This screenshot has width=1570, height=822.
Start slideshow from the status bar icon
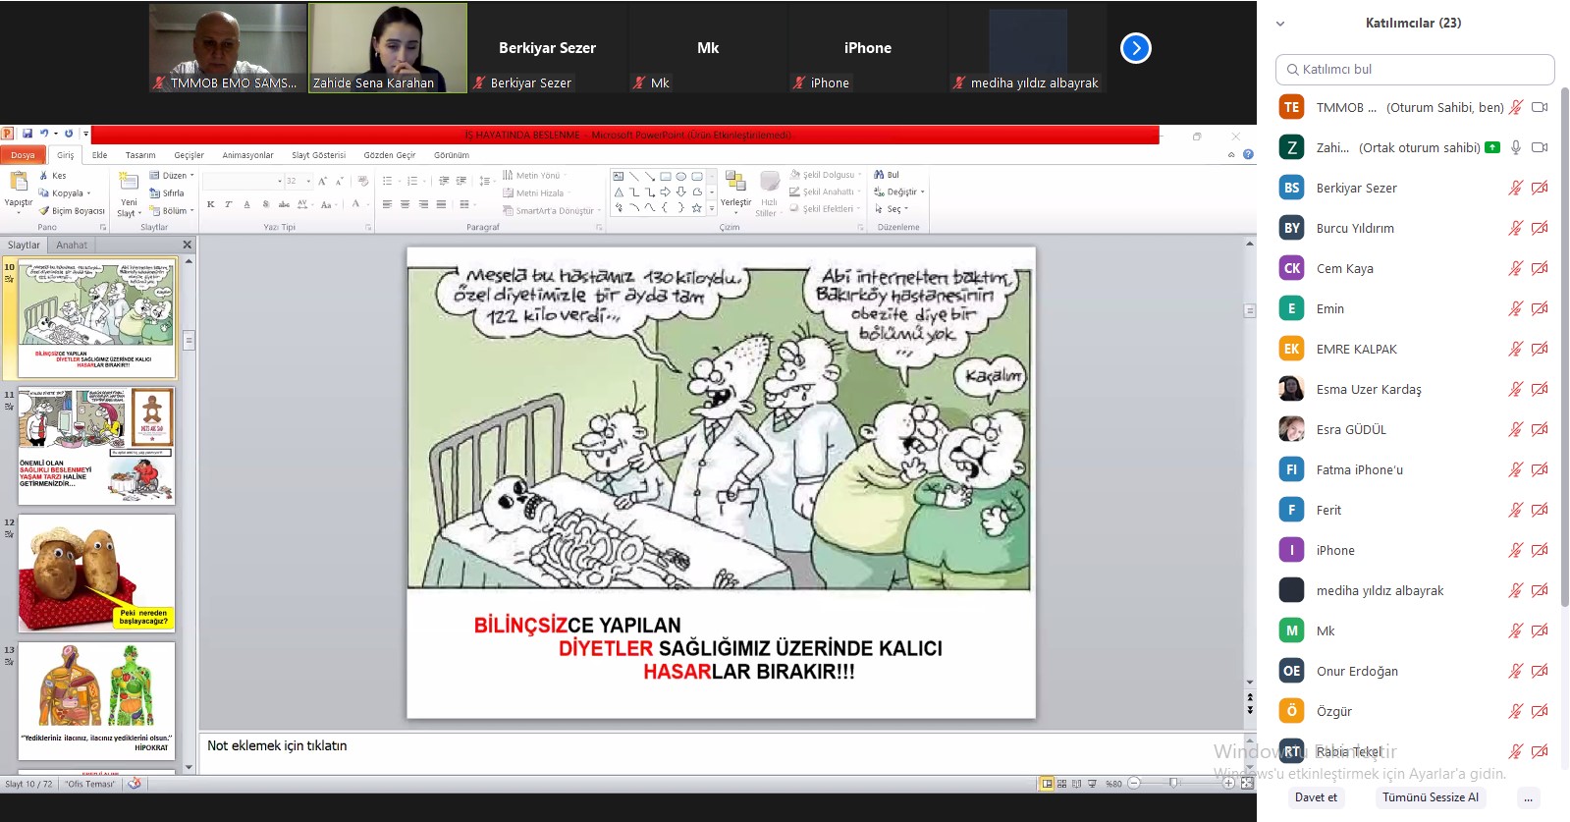(x=1092, y=784)
